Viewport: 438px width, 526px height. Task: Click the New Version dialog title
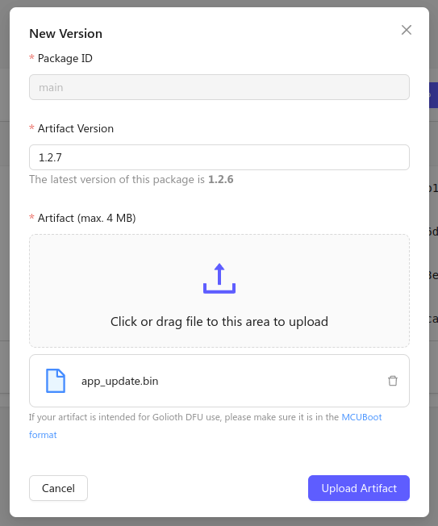click(x=65, y=34)
